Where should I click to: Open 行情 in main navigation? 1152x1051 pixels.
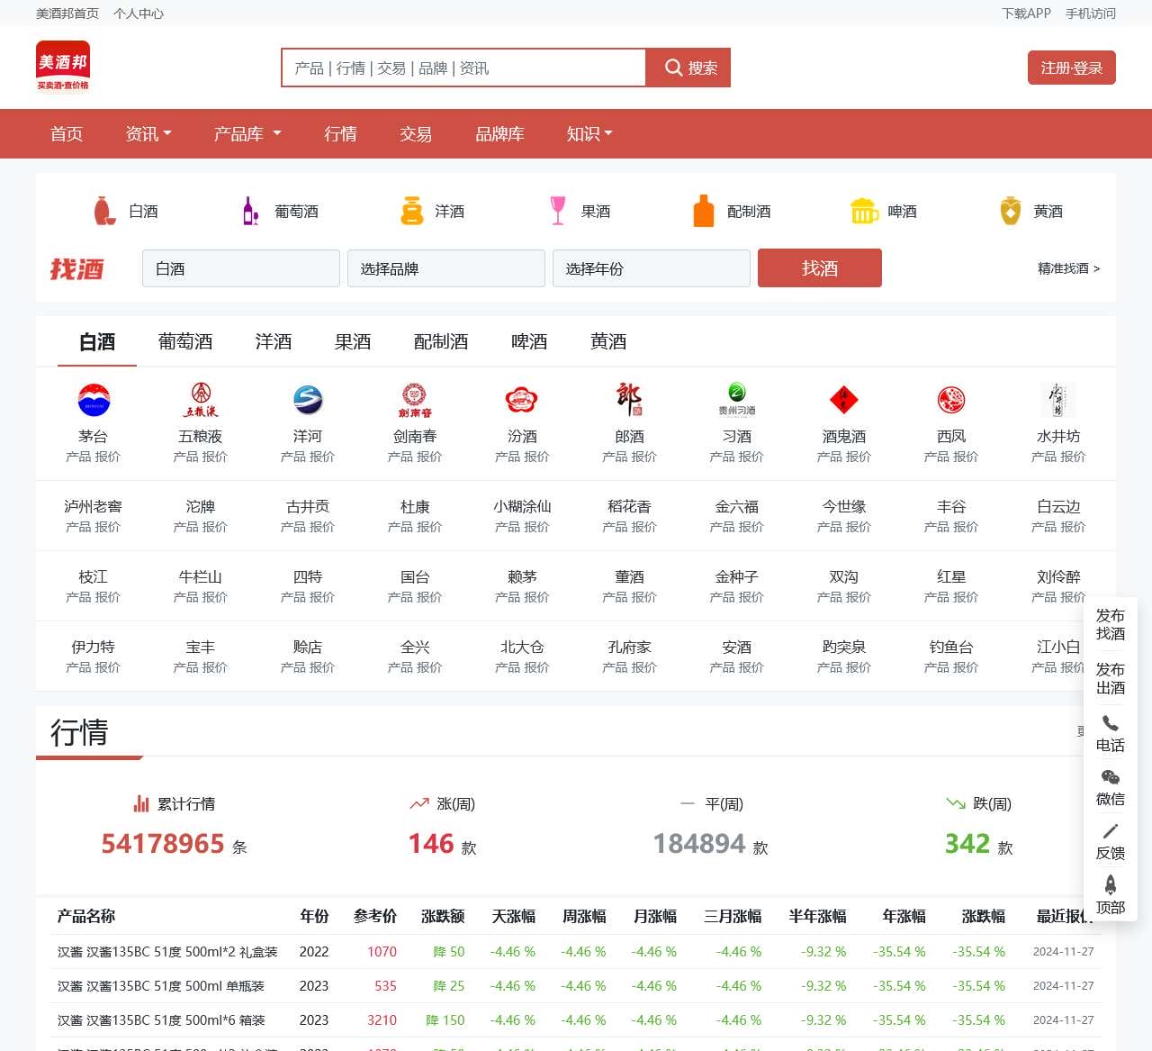340,134
